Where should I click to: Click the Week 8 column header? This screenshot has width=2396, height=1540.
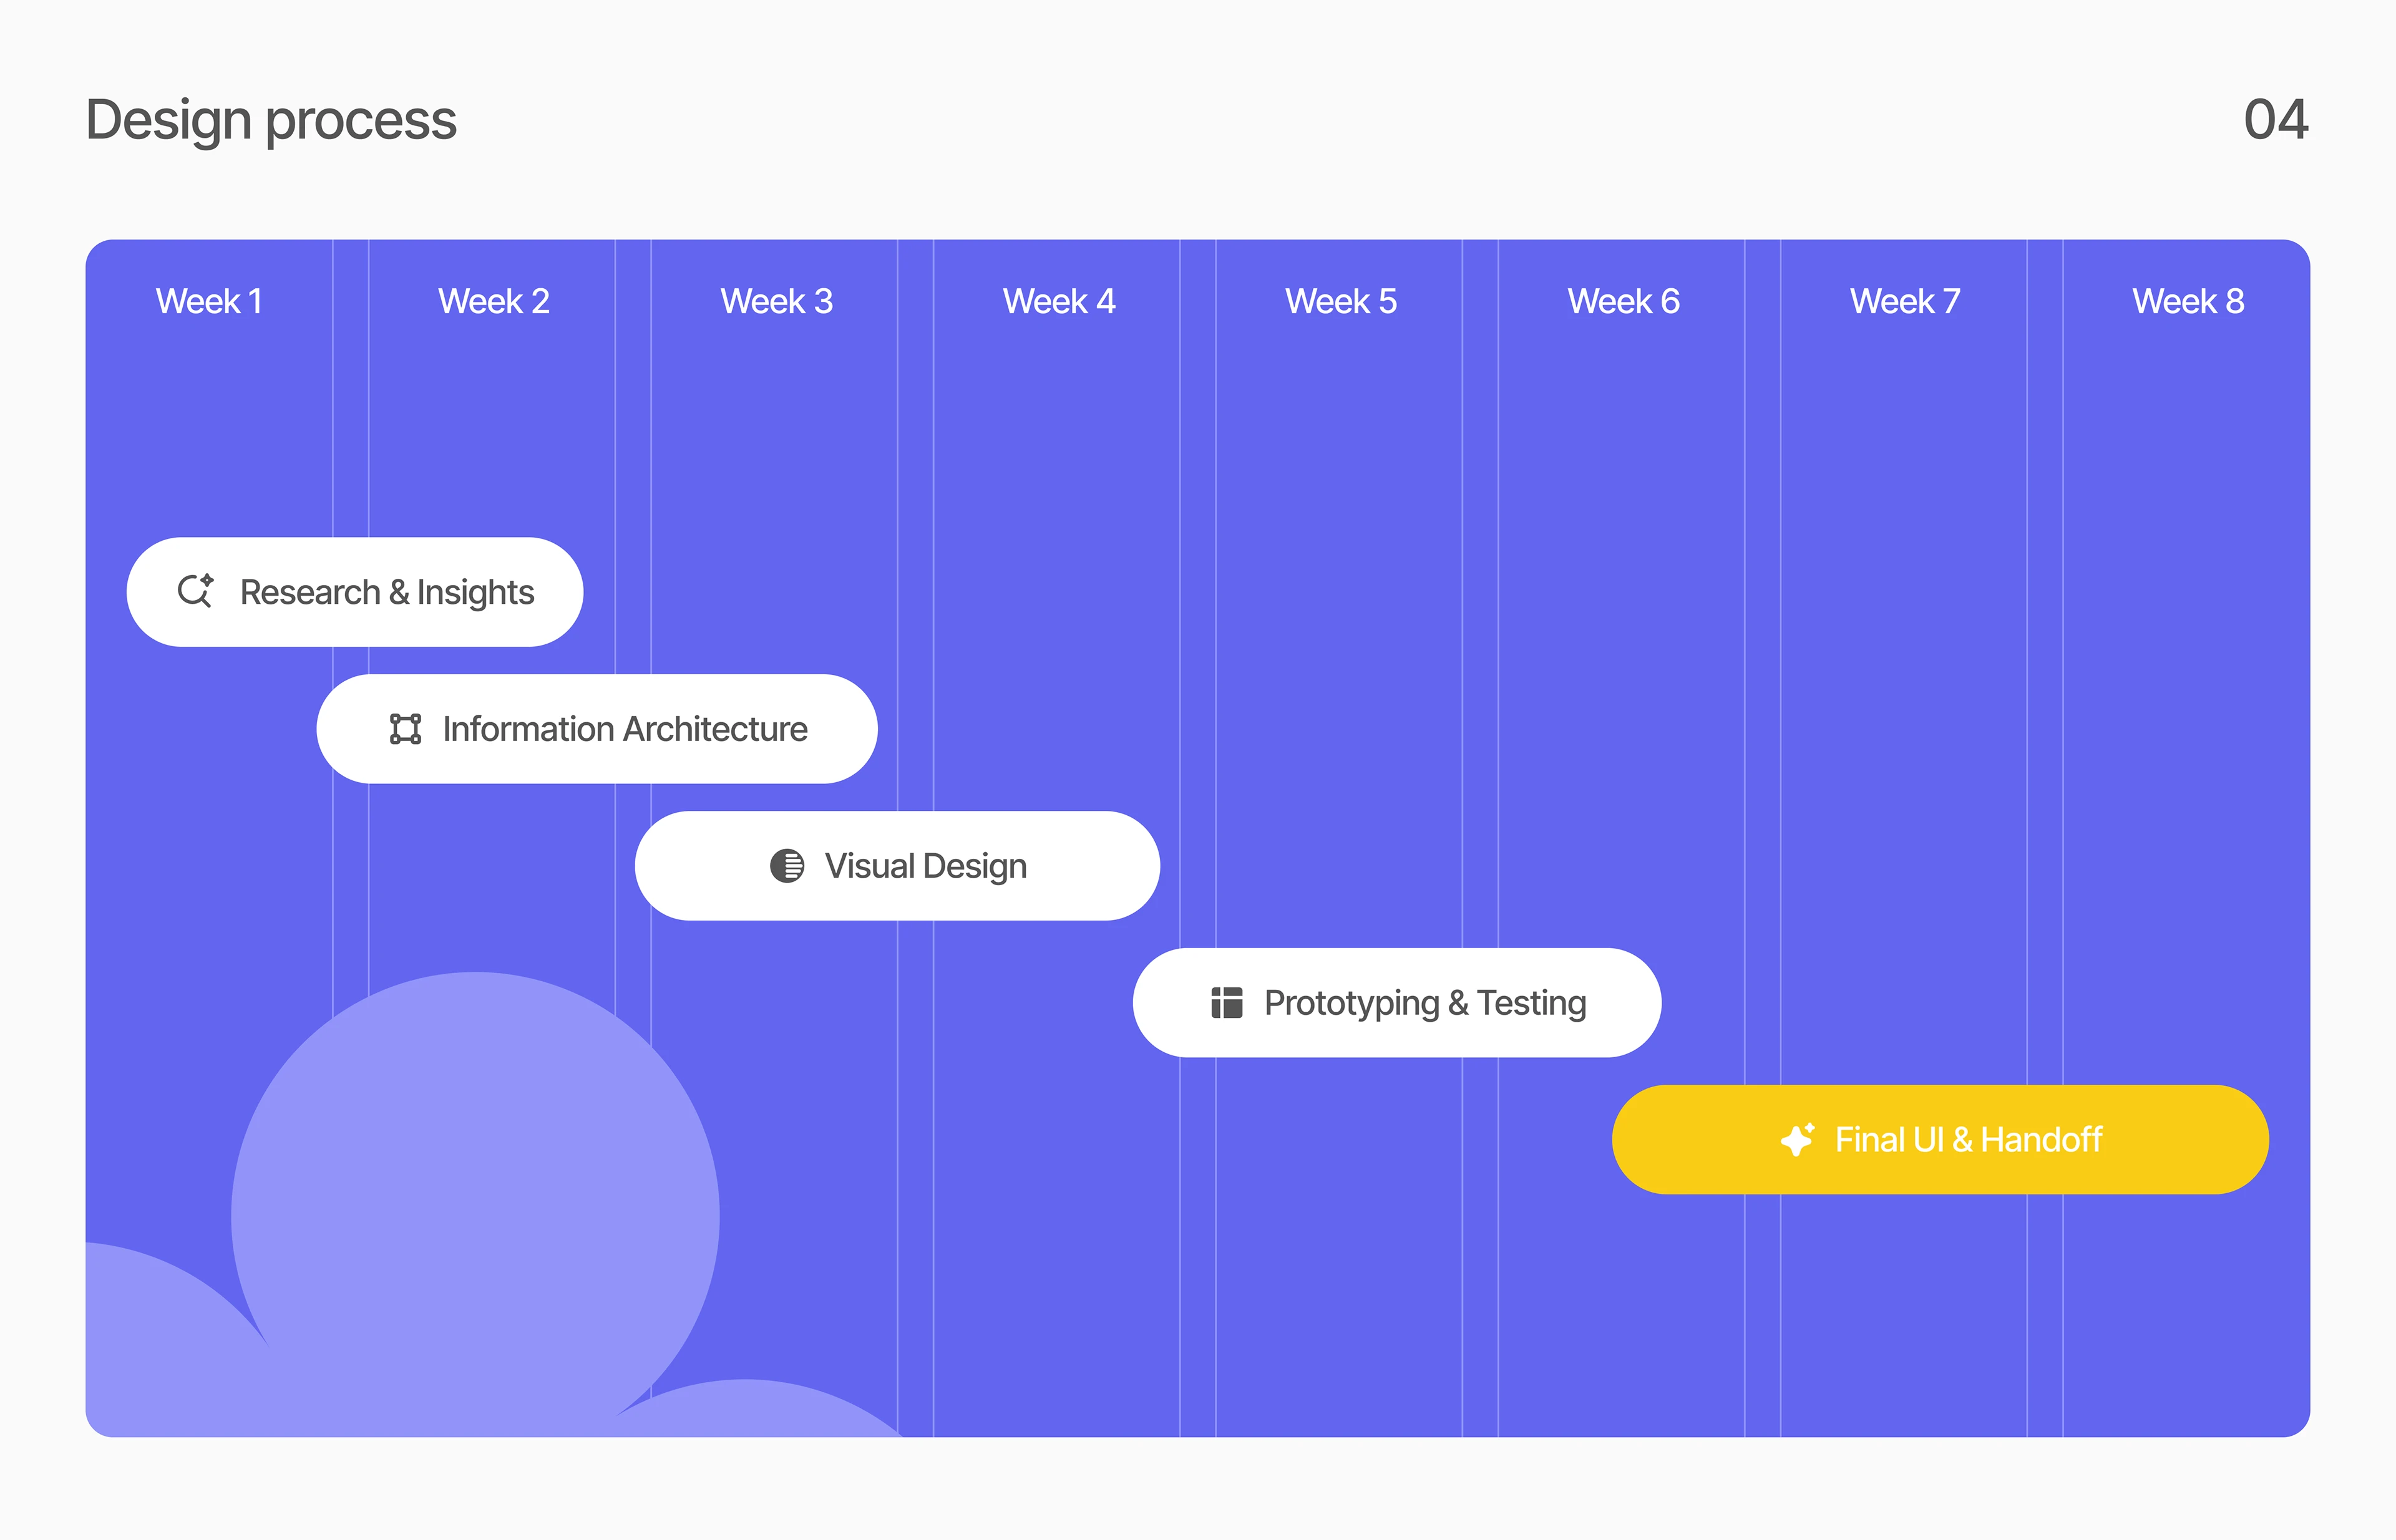coord(2188,301)
